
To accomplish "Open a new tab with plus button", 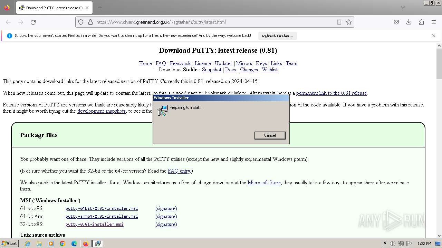I will [x=100, y=8].
